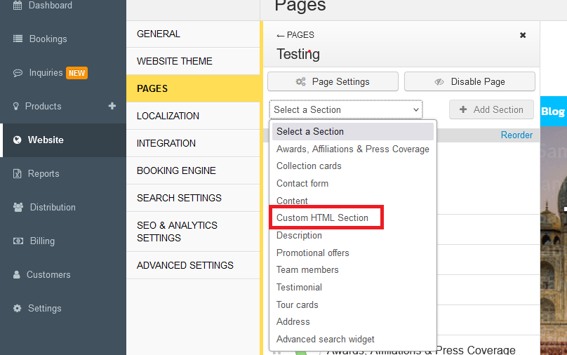Click the Inquiries chat bubble icon
The image size is (567, 355).
(x=18, y=73)
